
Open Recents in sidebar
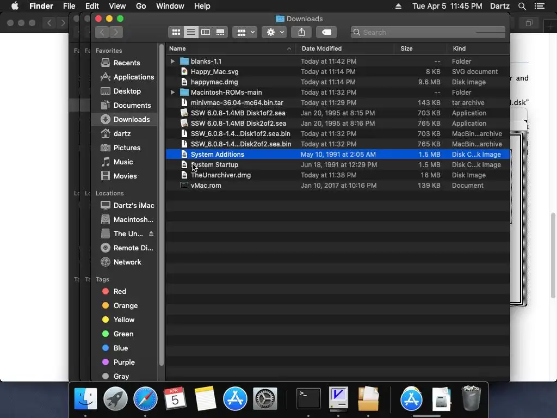125,63
